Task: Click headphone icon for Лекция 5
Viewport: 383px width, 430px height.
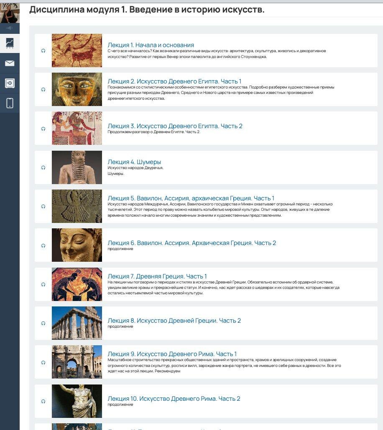Action: [x=43, y=207]
